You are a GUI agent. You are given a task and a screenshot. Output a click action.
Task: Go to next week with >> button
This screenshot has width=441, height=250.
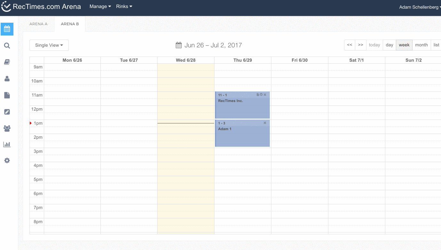pos(360,45)
